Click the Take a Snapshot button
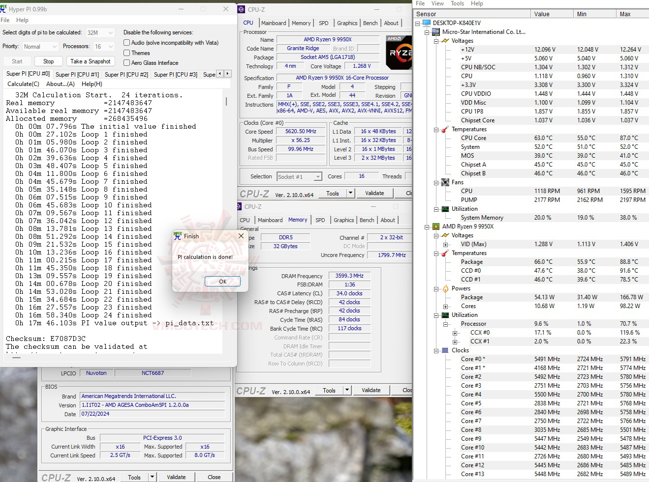Screen dimensions: 649x482 tap(90, 61)
